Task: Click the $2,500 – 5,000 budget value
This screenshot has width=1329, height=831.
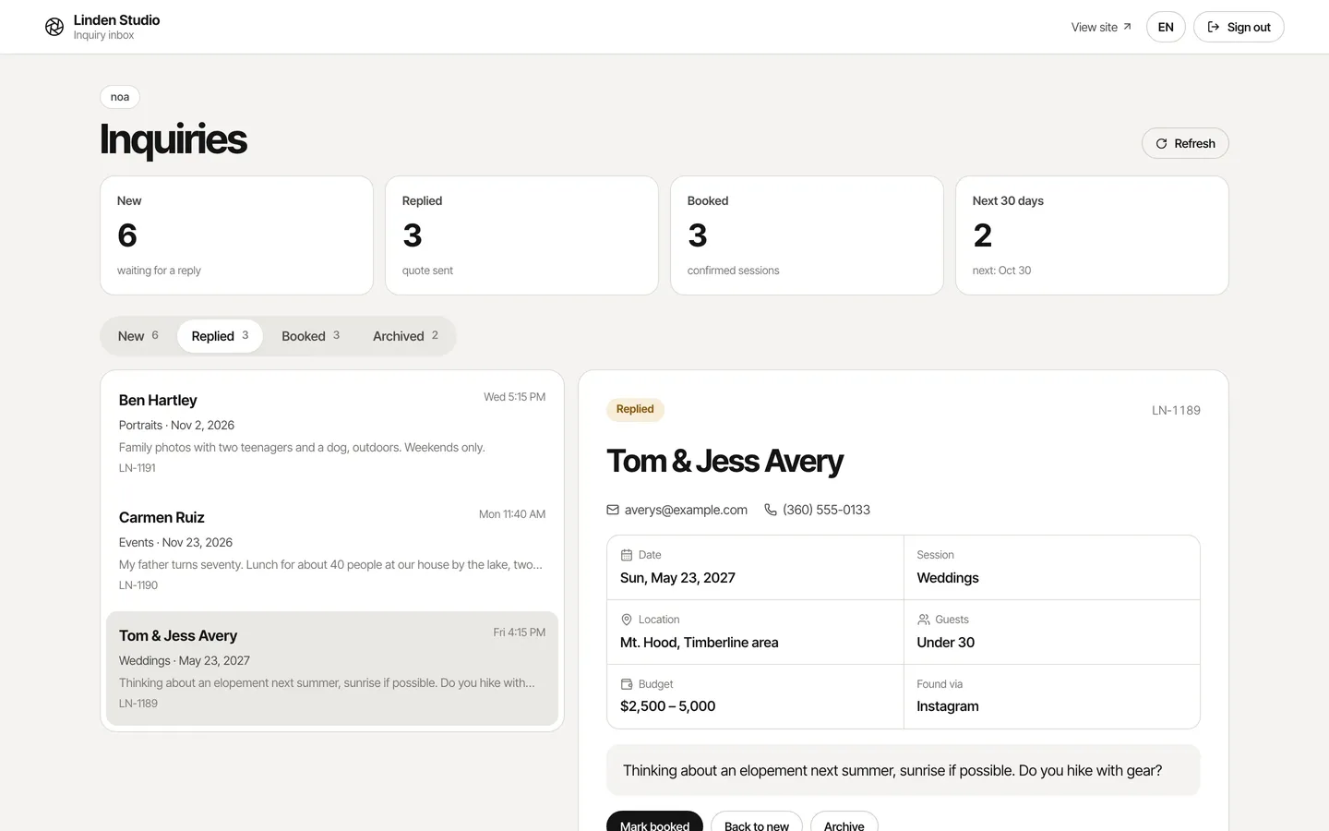Action: pos(667,706)
